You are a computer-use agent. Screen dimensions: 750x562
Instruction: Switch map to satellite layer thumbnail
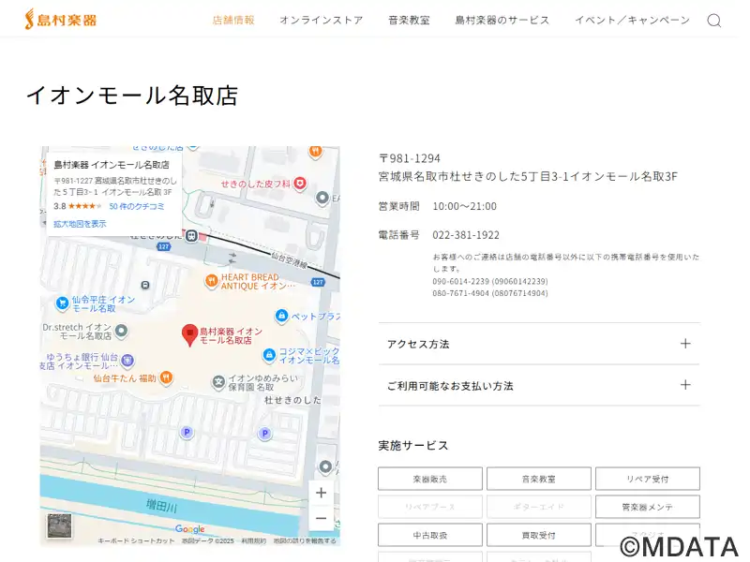60,526
